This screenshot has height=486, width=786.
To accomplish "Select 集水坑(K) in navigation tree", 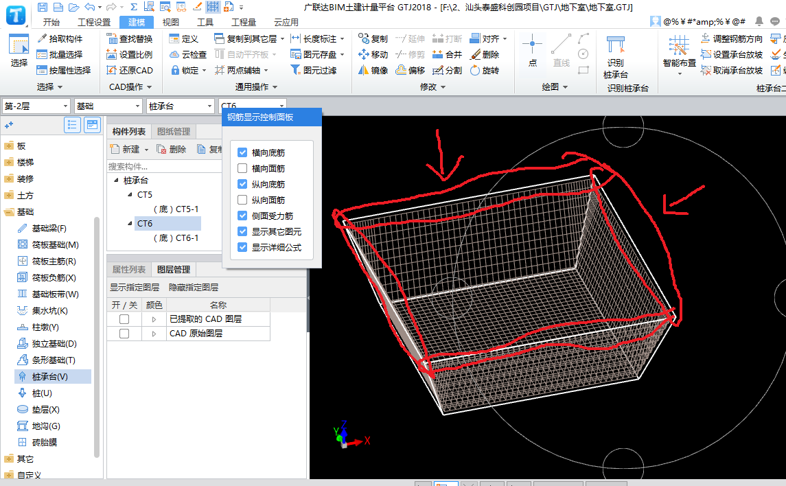I will [x=43, y=311].
